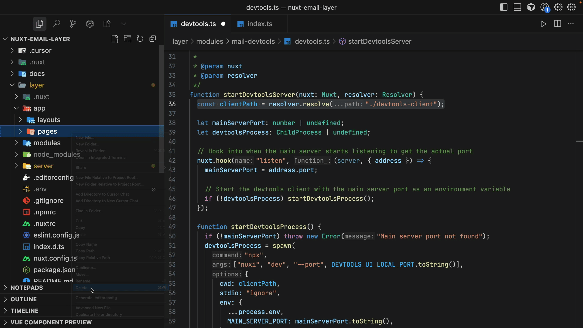The width and height of the screenshot is (583, 328).
Task: Collapse all folders in explorer
Action: tap(153, 39)
